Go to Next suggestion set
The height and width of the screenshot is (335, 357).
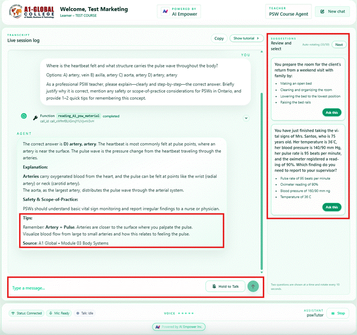(338, 45)
